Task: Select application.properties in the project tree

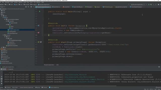Action: (12, 45)
